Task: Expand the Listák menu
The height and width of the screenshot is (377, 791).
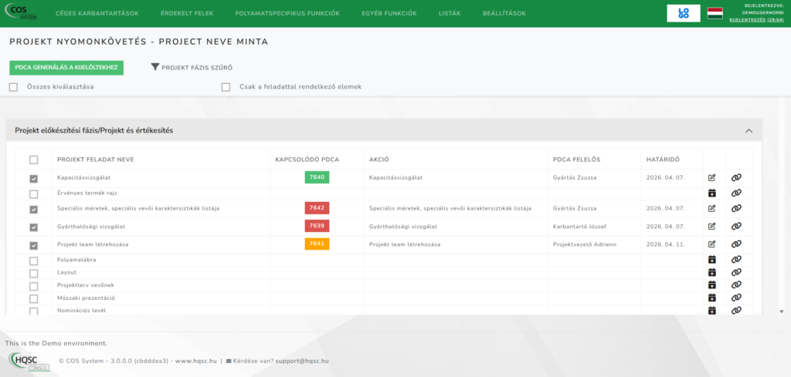Action: (449, 14)
